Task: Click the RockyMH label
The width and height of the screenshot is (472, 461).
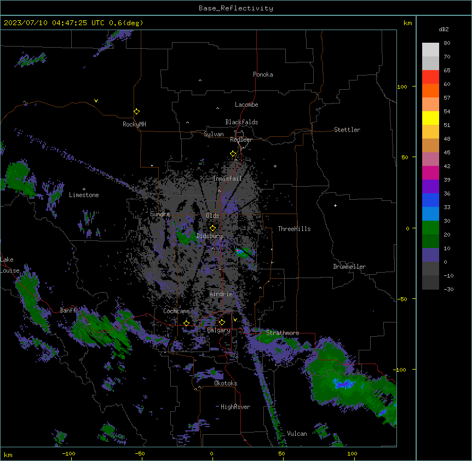Action: click(134, 124)
